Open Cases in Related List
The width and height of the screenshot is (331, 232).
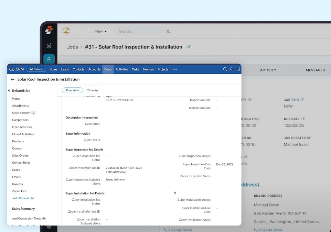pyautogui.click(x=16, y=170)
